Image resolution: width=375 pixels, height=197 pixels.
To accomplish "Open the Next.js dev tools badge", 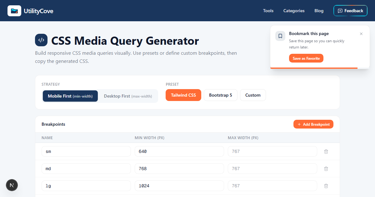I will [x=12, y=185].
